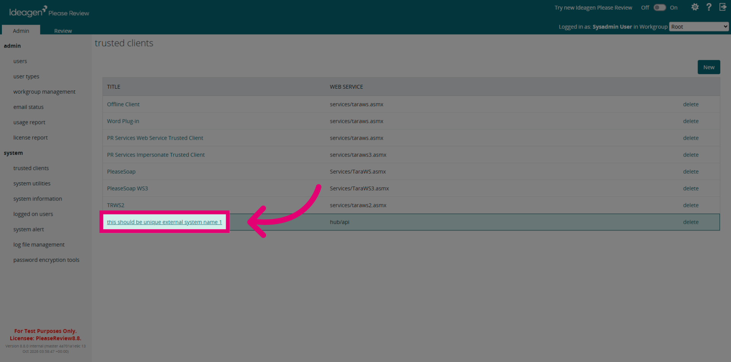This screenshot has height=362, width=731.
Task: Open user types in sidebar
Action: (26, 77)
